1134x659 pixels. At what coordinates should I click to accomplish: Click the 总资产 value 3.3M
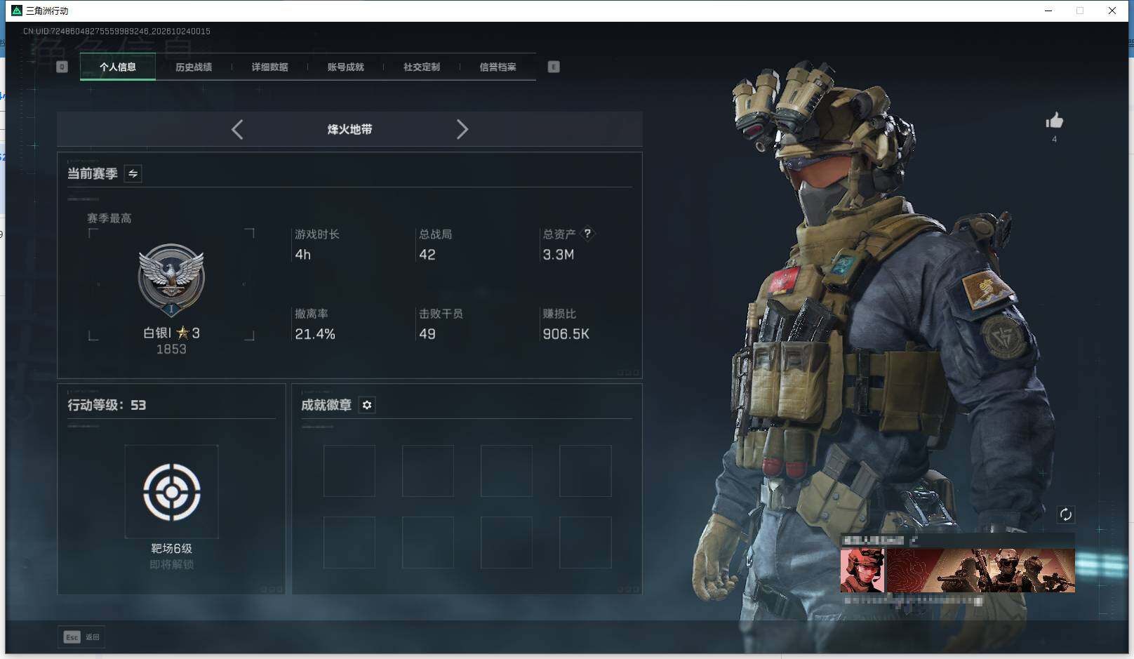(558, 255)
